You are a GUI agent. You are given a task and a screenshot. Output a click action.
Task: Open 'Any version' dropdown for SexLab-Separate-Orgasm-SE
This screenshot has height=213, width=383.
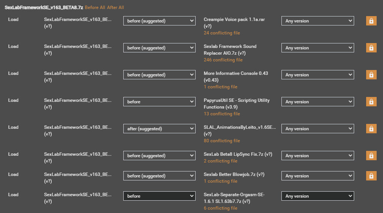click(317, 196)
